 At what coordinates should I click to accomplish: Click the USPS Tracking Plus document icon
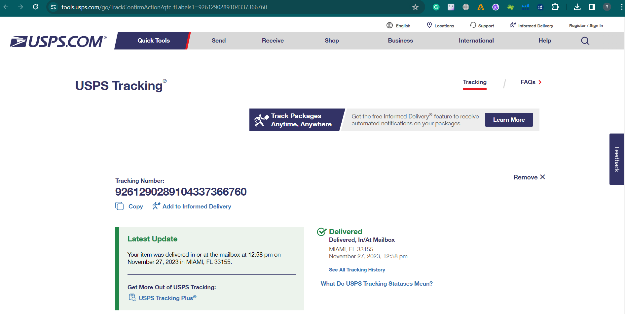pyautogui.click(x=132, y=298)
